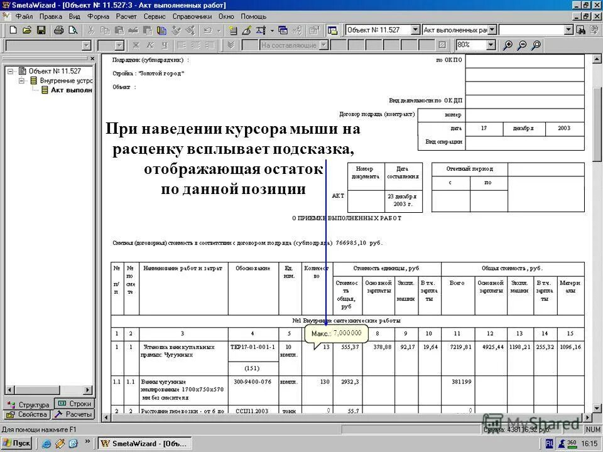Image resolution: width=603 pixels, height=452 pixels.
Task: Open print preview with the magnifier-page icon
Action: click(x=73, y=30)
